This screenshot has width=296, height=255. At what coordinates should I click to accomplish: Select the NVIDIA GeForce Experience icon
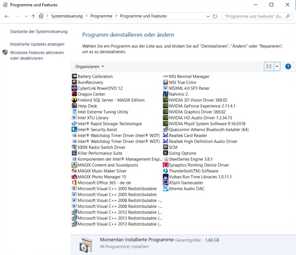point(165,106)
